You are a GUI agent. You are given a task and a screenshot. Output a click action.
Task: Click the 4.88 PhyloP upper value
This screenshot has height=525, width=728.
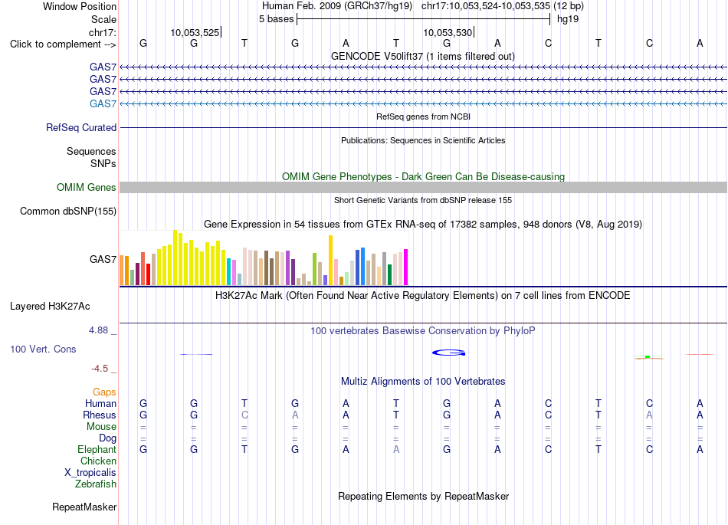point(98,330)
